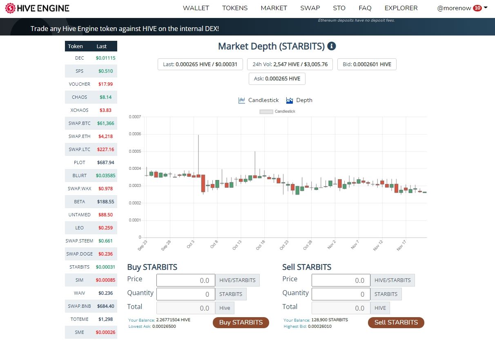495x340 pixels.
Task: Click the Token column header
Action: pos(76,46)
